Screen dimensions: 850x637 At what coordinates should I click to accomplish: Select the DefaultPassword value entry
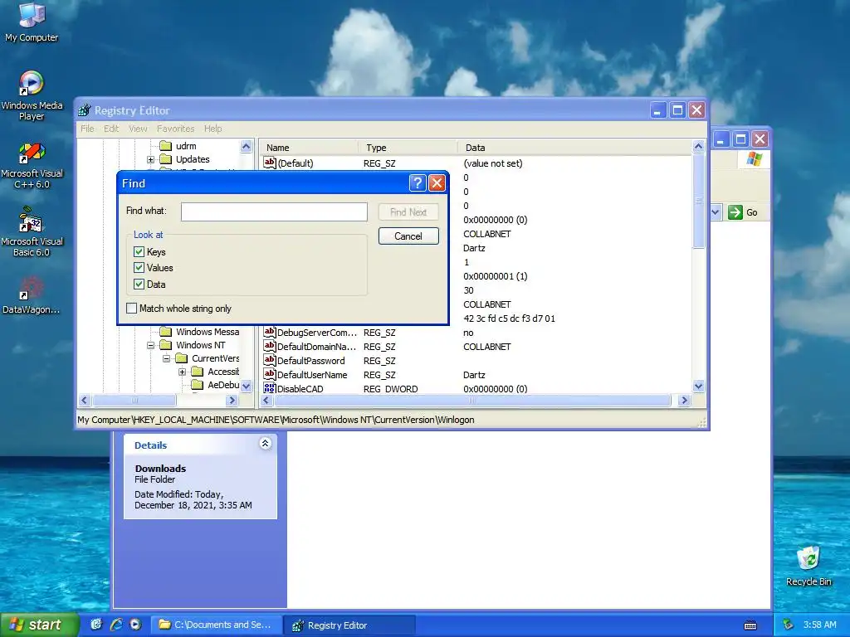(x=304, y=361)
